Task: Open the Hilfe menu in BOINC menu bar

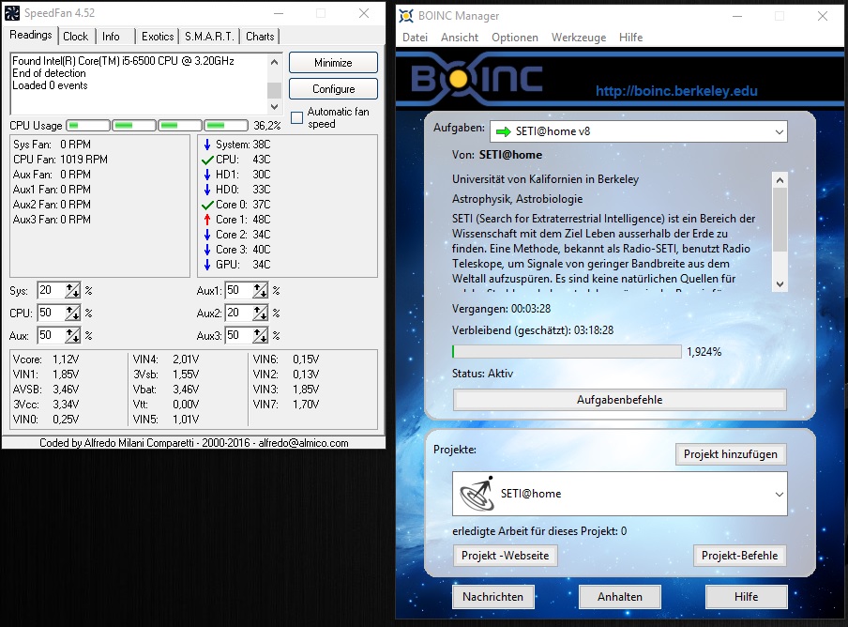Action: [x=630, y=38]
